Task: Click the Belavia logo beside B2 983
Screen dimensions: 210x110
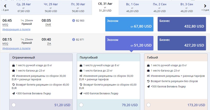Action: pyautogui.click(x=74, y=20)
